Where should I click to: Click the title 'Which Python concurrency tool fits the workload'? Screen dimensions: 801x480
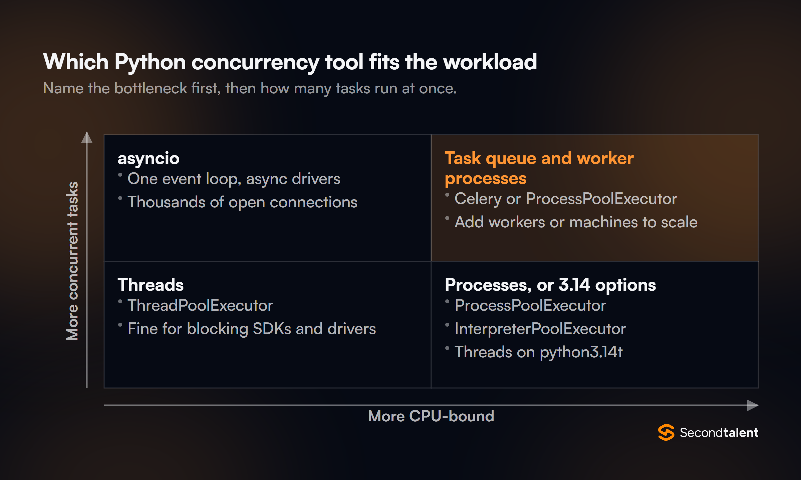[290, 62]
